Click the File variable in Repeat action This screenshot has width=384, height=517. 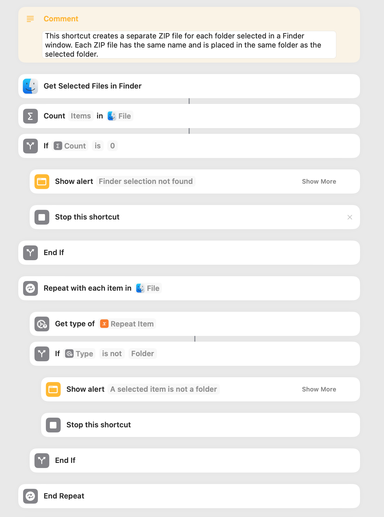click(x=148, y=288)
